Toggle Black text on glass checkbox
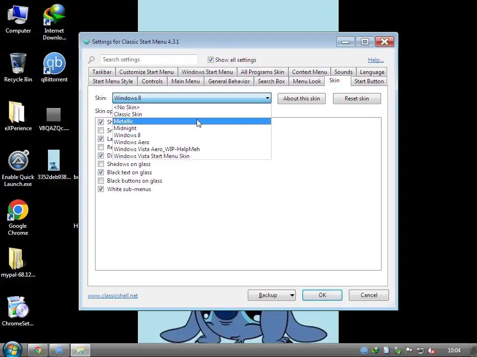The height and width of the screenshot is (357, 477). click(101, 172)
